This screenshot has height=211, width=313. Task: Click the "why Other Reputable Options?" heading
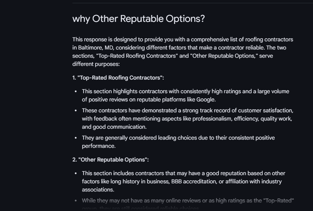(x=138, y=19)
